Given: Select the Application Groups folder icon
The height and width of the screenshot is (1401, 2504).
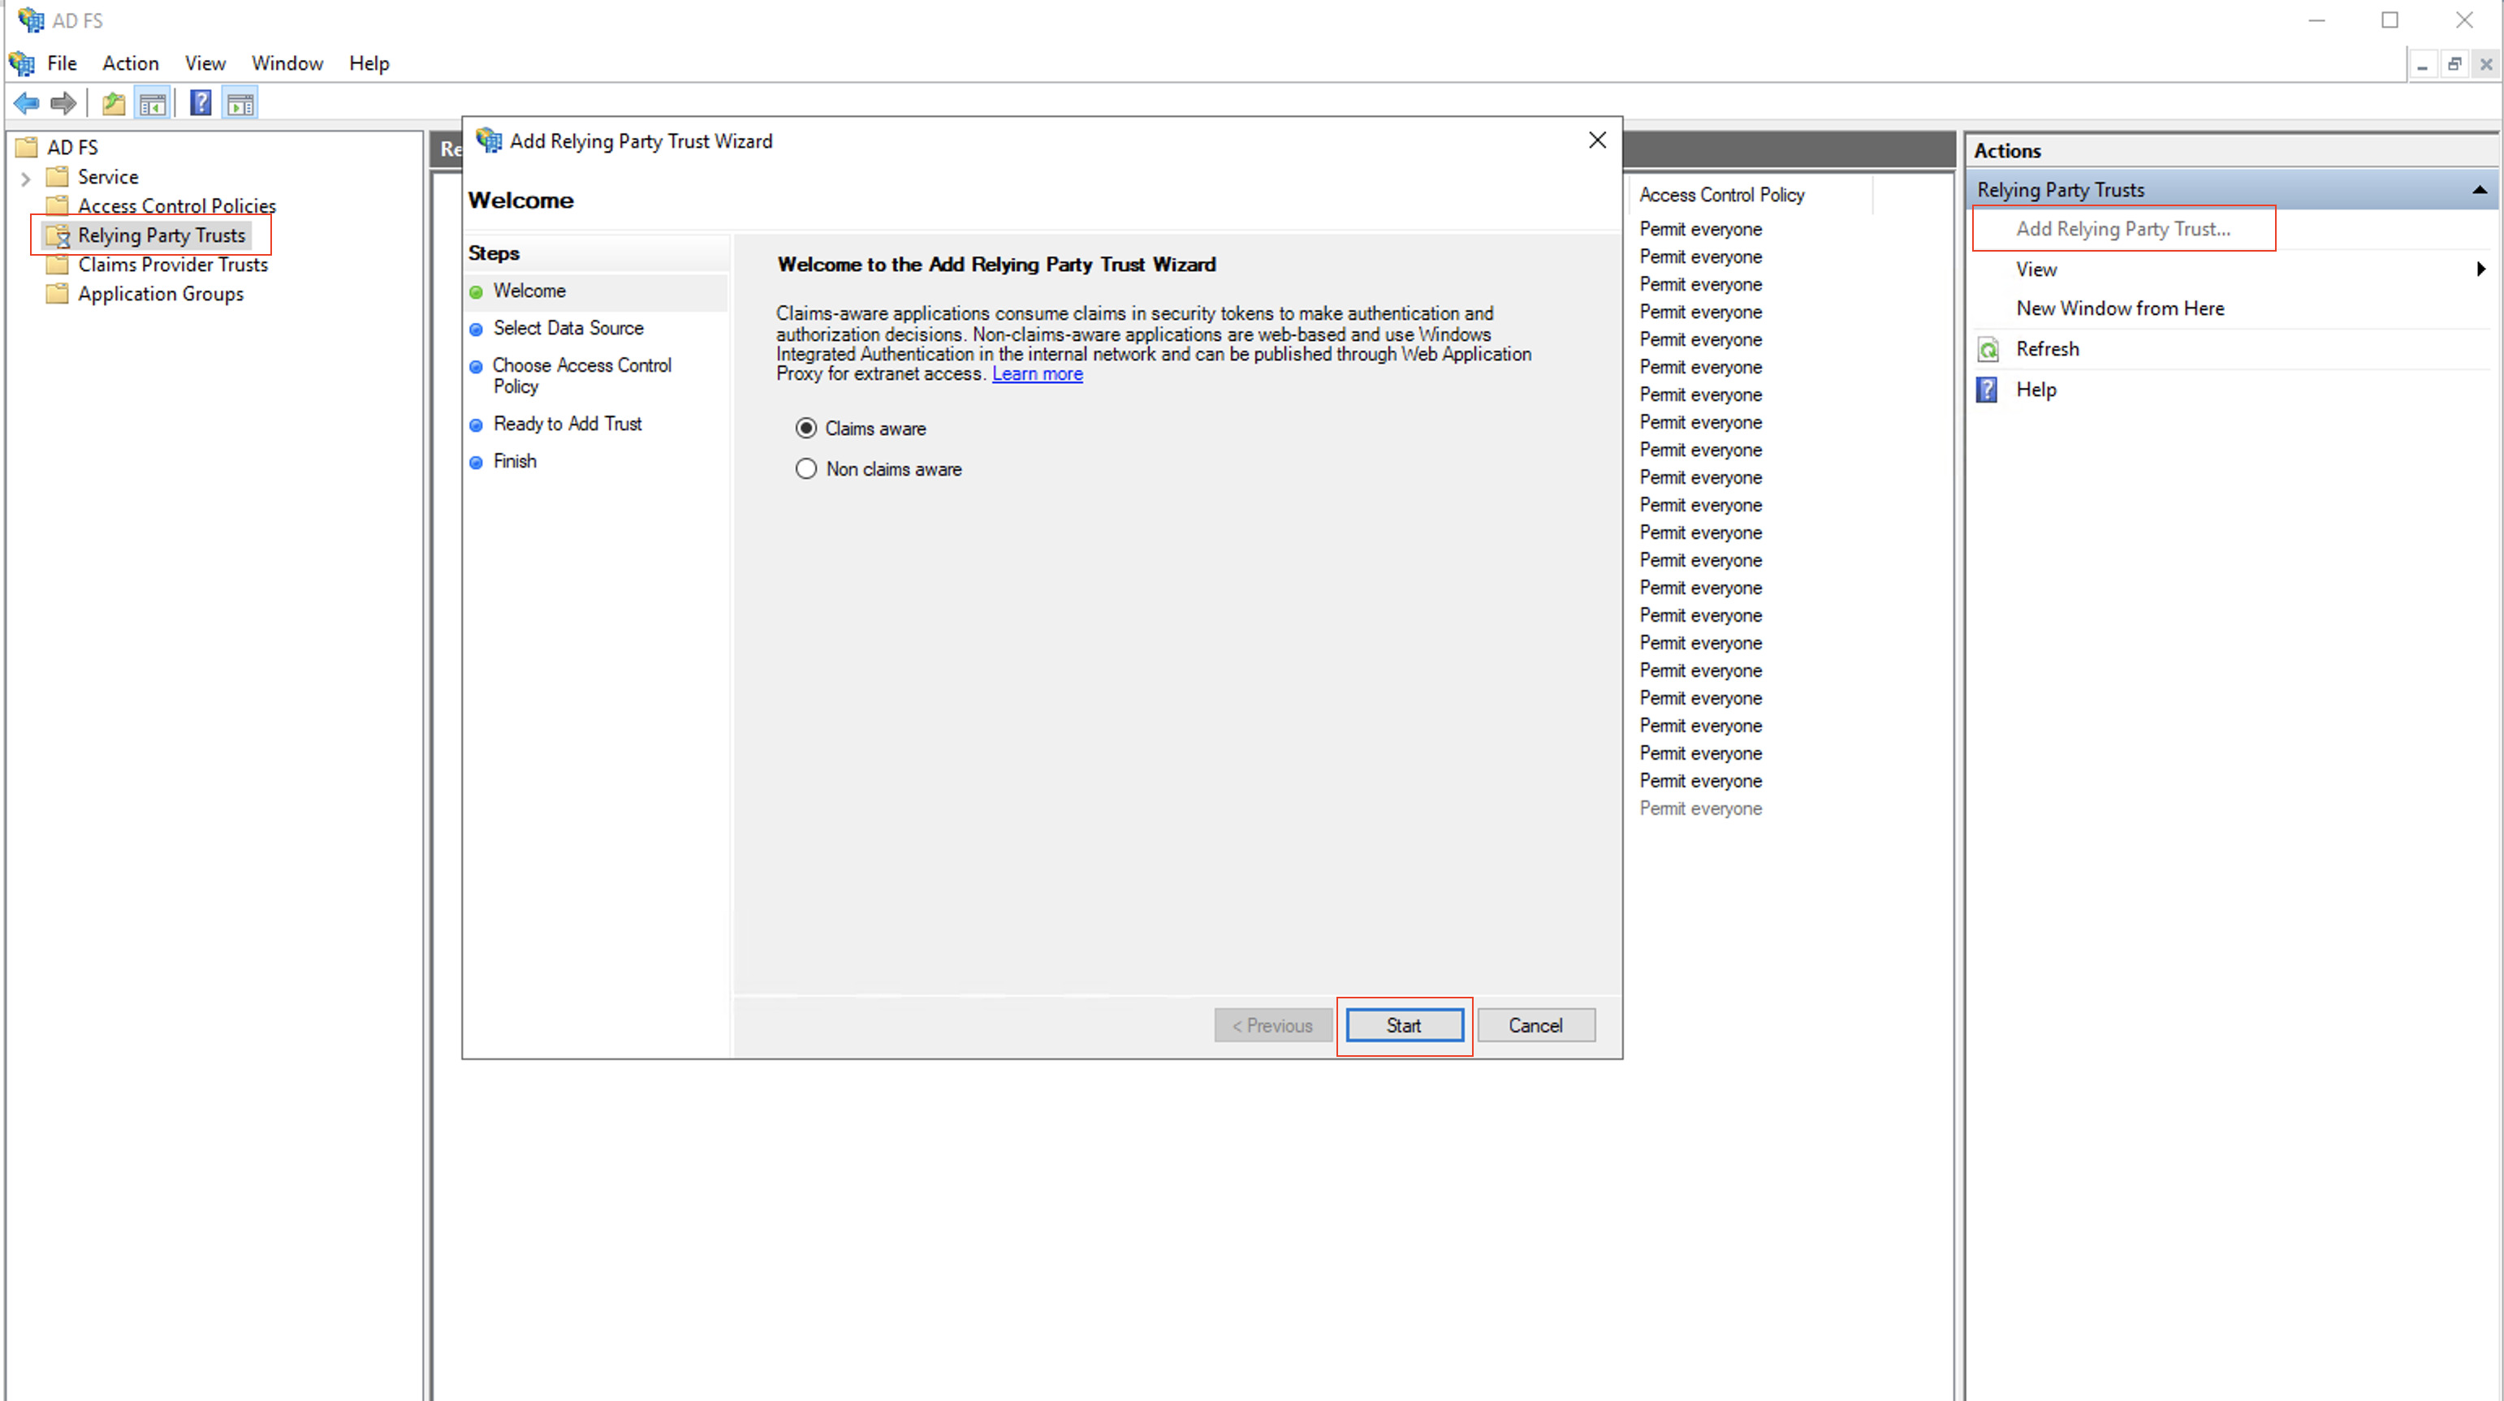Looking at the screenshot, I should 58,293.
